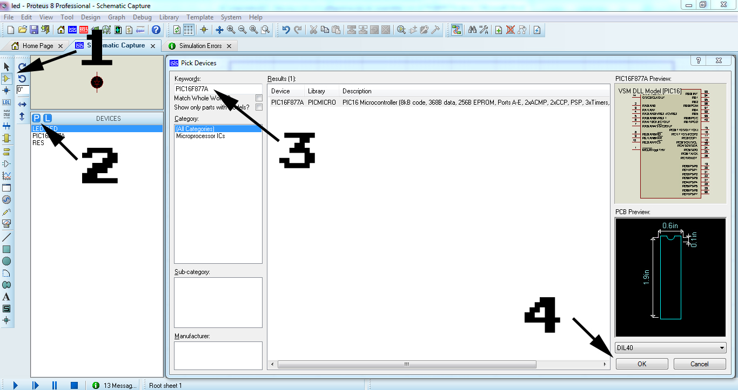Image resolution: width=738 pixels, height=390 pixels.
Task: Open the 13 Messages status entry
Action: 113,385
